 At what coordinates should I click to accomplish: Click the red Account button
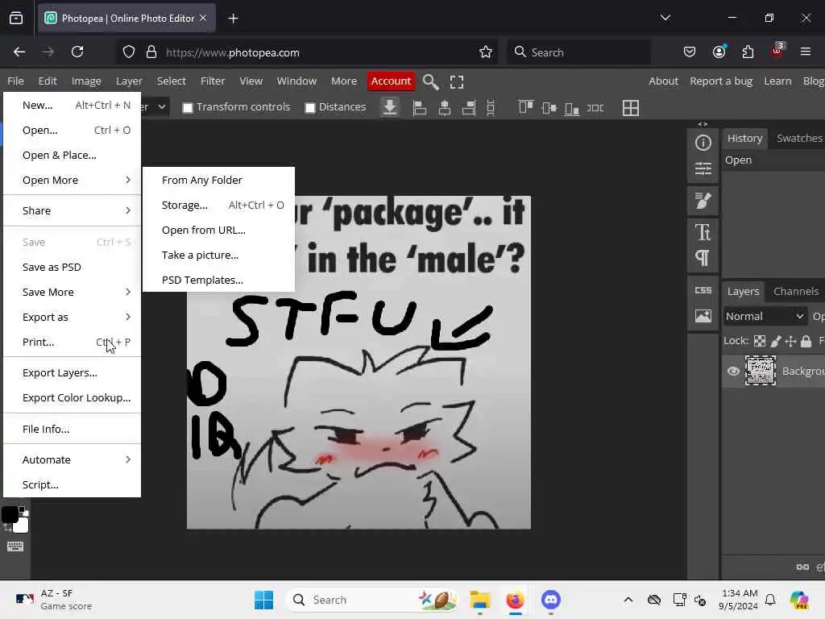pos(391,81)
